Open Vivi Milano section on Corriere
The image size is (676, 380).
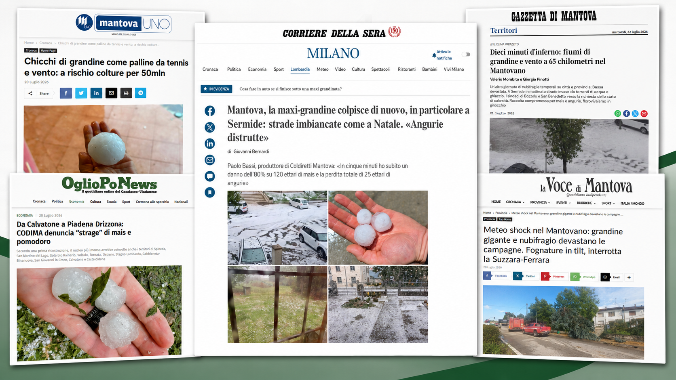tap(454, 69)
